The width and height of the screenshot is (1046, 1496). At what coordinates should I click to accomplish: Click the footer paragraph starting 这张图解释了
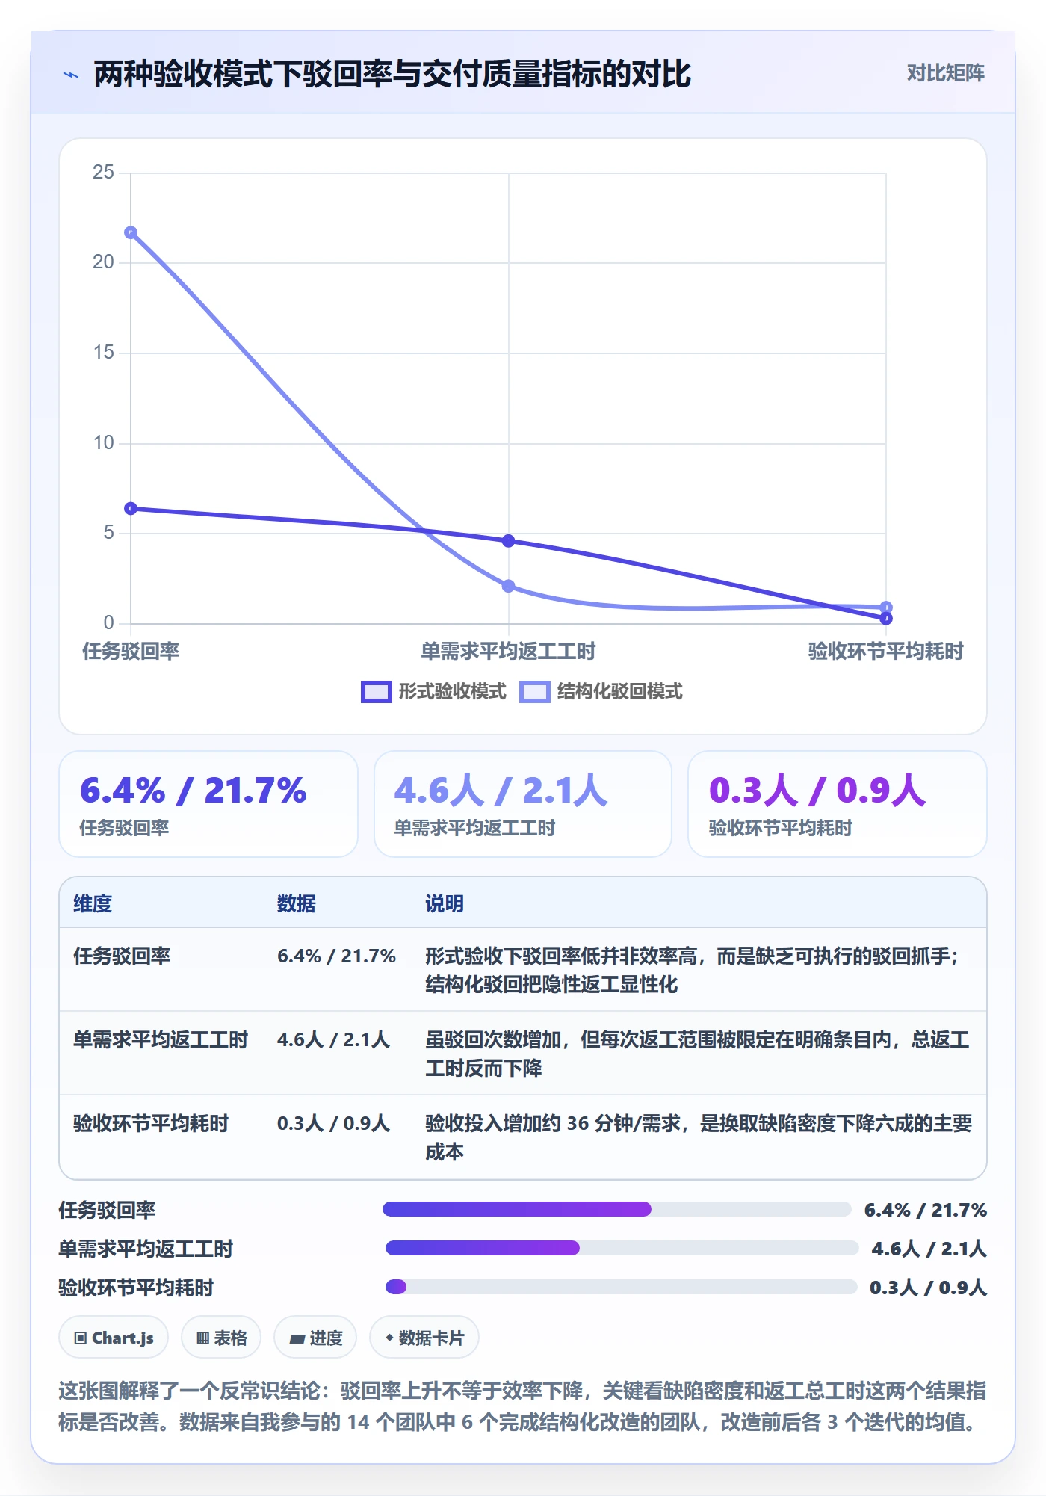(x=522, y=1406)
